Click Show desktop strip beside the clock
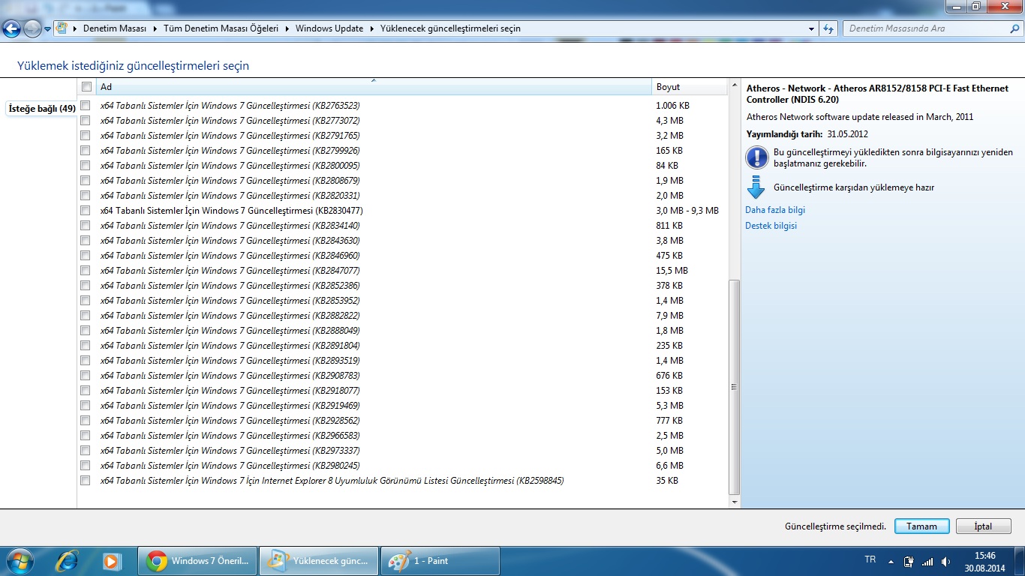 pos(1020,561)
